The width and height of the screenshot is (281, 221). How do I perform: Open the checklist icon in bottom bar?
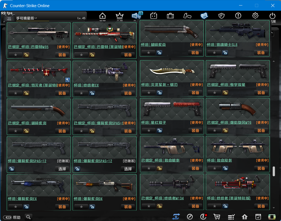coord(231,217)
